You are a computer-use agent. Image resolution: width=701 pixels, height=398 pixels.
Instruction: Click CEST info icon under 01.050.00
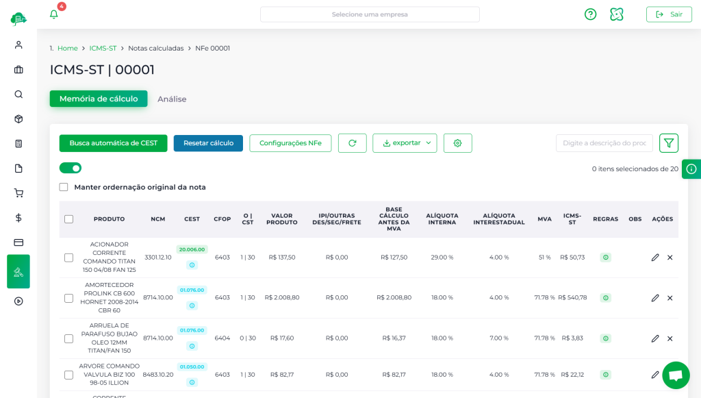[x=192, y=382]
